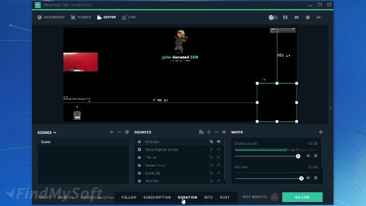Hide the Alert Box source
The height and width of the screenshot is (206, 366).
tap(218, 181)
